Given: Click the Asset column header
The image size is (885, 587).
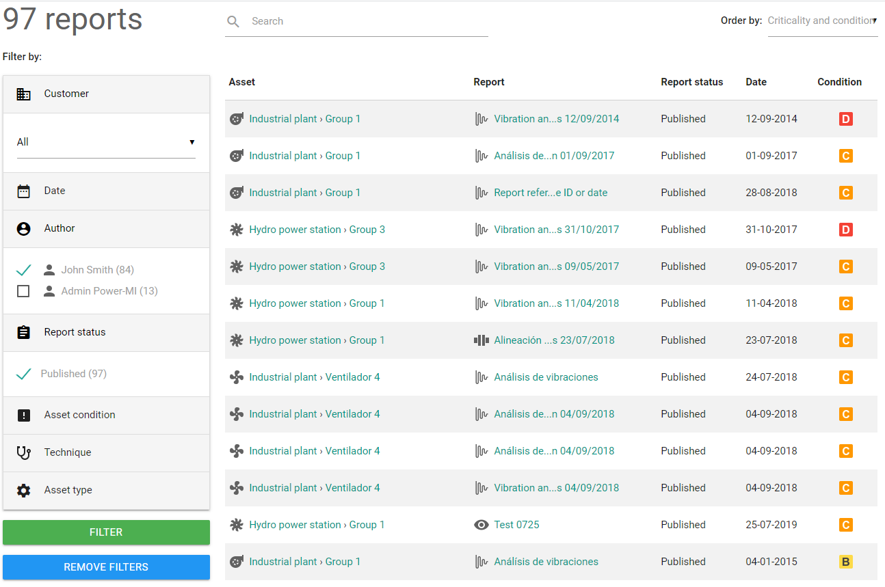Looking at the screenshot, I should point(242,82).
